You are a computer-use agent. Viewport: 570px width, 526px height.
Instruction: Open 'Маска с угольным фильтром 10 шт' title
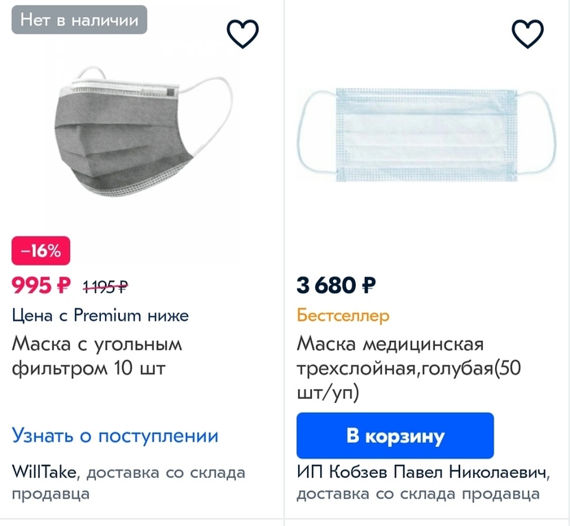97,356
